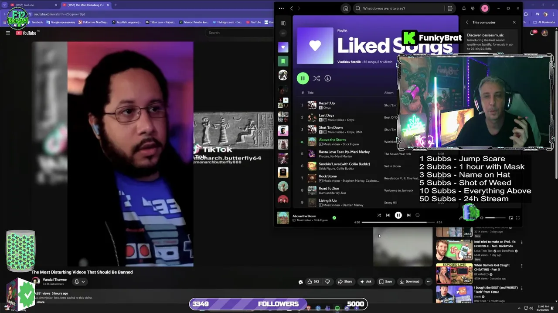
Task: Adjust the Spotify volume slider
Action: pos(496,218)
